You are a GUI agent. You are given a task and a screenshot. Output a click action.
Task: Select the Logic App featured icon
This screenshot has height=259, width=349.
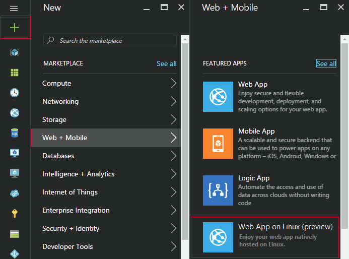pos(218,190)
